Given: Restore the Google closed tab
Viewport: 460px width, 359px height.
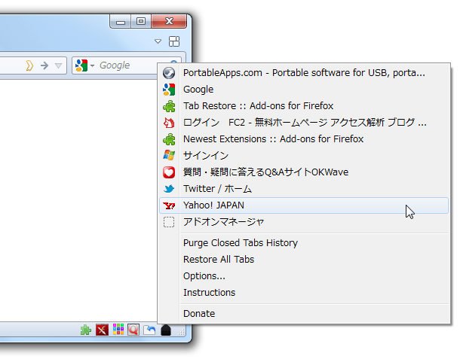Looking at the screenshot, I should [x=304, y=90].
